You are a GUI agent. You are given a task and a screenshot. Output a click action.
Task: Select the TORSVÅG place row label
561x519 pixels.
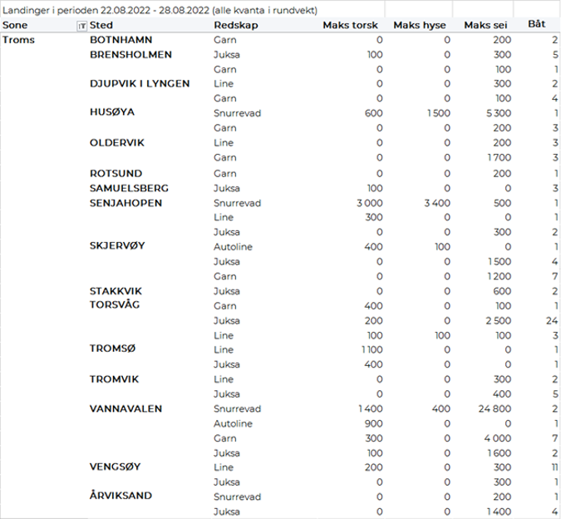tap(115, 305)
